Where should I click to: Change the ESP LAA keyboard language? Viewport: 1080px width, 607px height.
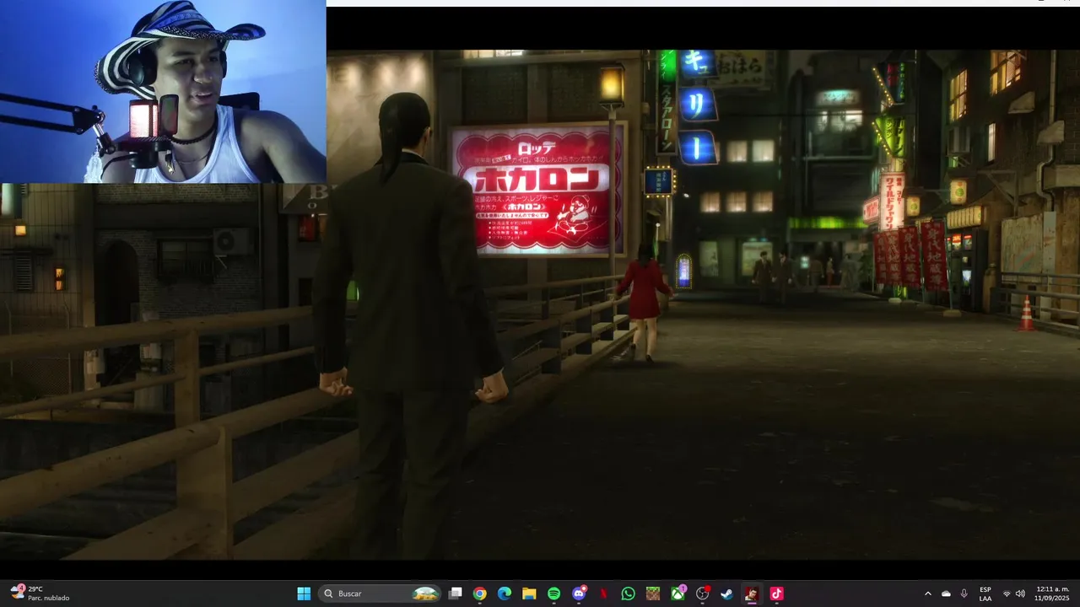985,594
